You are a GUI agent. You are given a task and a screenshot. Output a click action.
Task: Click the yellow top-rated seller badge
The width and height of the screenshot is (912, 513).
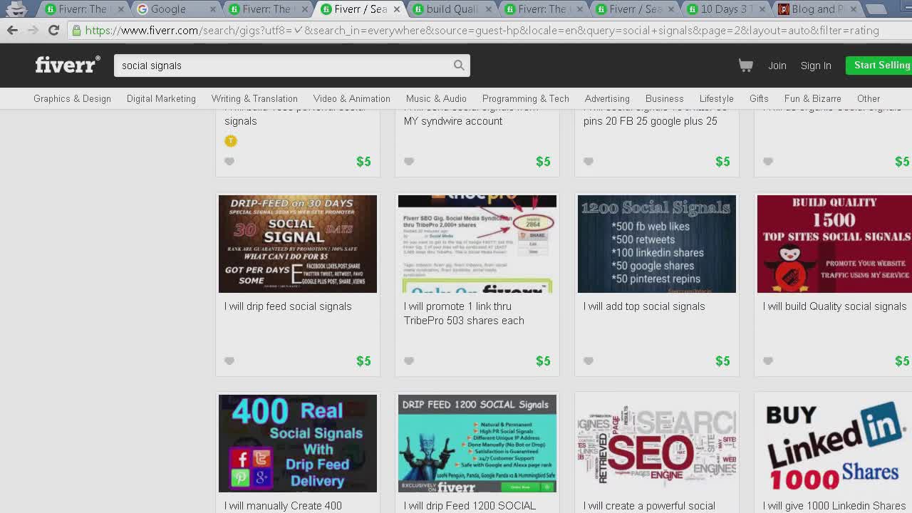coord(230,141)
